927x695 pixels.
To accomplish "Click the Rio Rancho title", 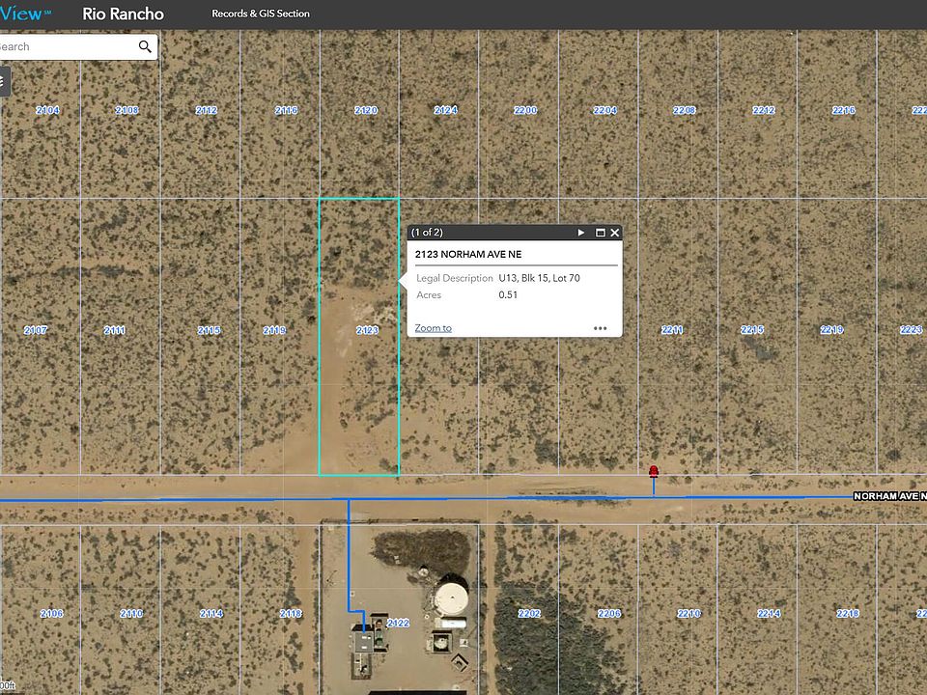I will (123, 14).
